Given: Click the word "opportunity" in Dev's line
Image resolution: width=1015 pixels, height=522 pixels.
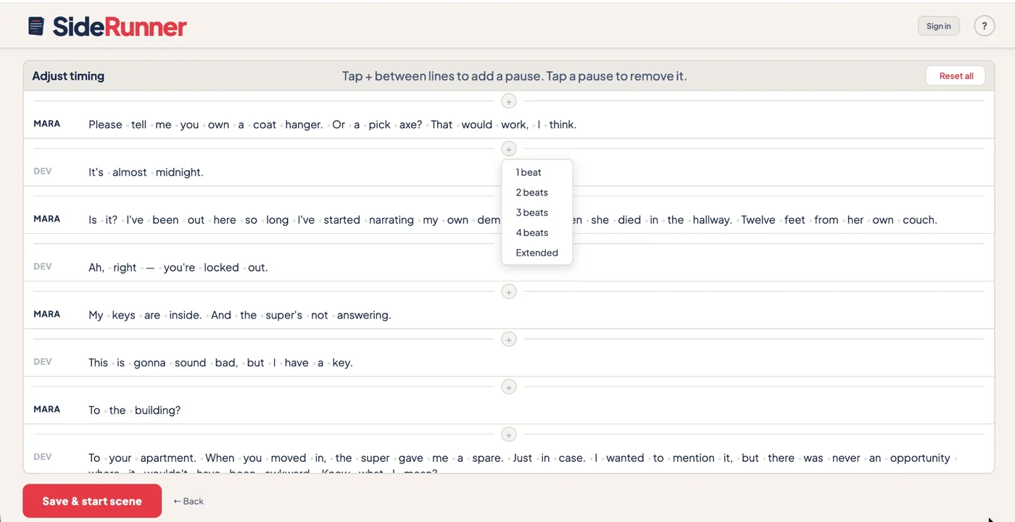Looking at the screenshot, I should (x=920, y=458).
